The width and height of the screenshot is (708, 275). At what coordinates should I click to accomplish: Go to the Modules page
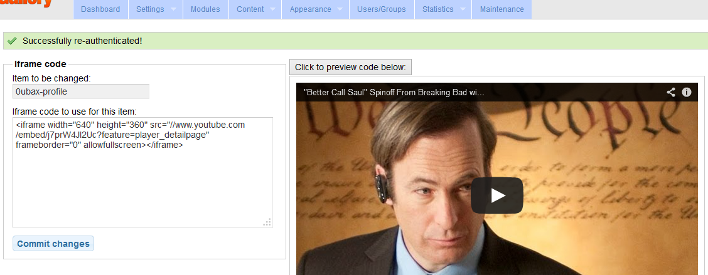205,9
